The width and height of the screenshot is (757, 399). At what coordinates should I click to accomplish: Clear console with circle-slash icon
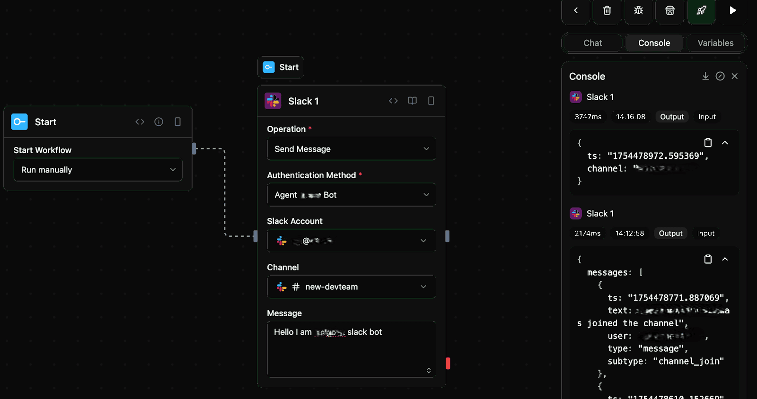click(720, 76)
